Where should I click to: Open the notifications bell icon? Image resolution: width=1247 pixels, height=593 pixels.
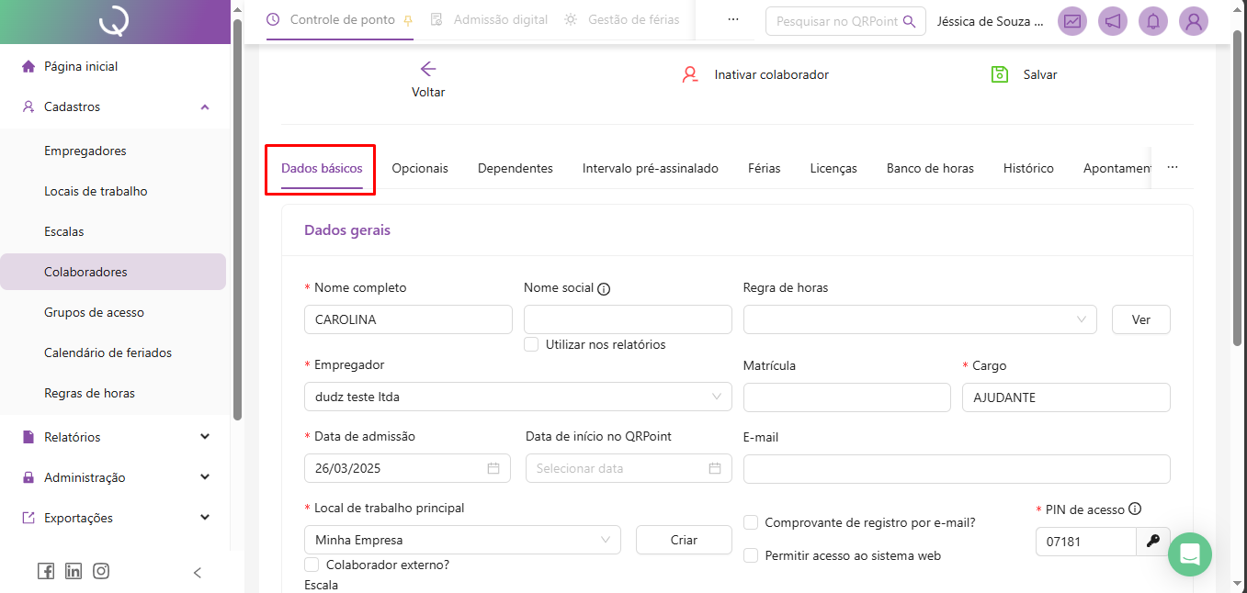point(1152,21)
